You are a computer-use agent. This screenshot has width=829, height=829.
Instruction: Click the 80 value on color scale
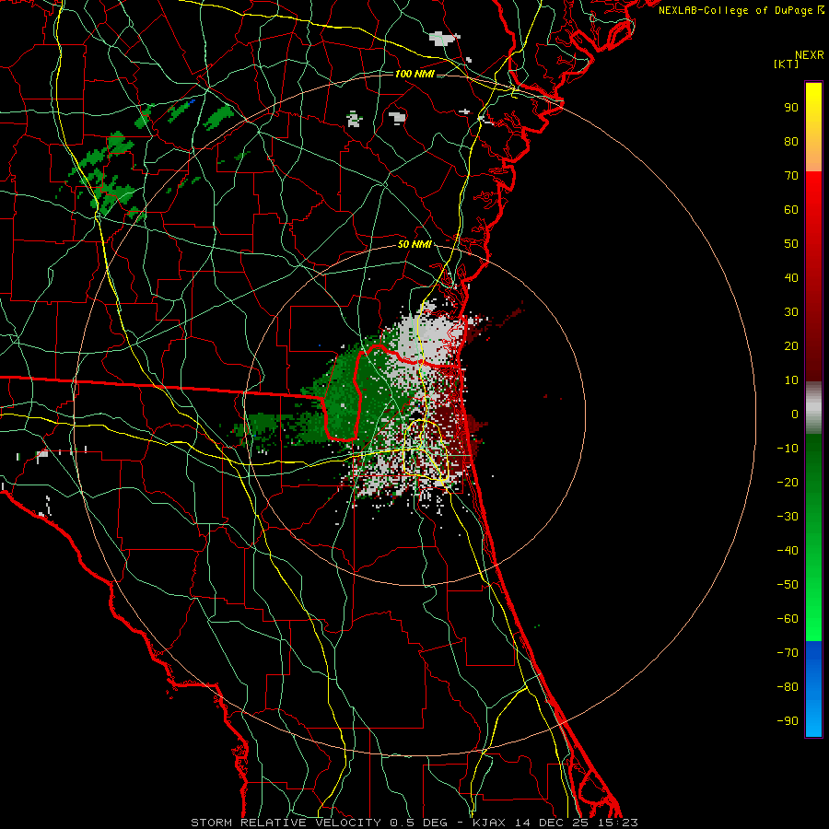(x=791, y=141)
